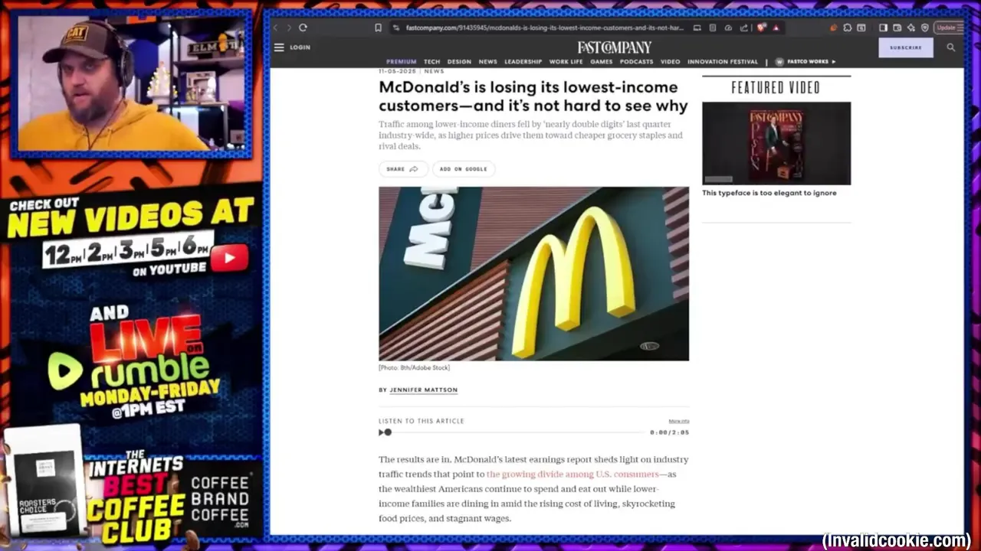Click the VPN shield icon in the toolbar

[925, 28]
